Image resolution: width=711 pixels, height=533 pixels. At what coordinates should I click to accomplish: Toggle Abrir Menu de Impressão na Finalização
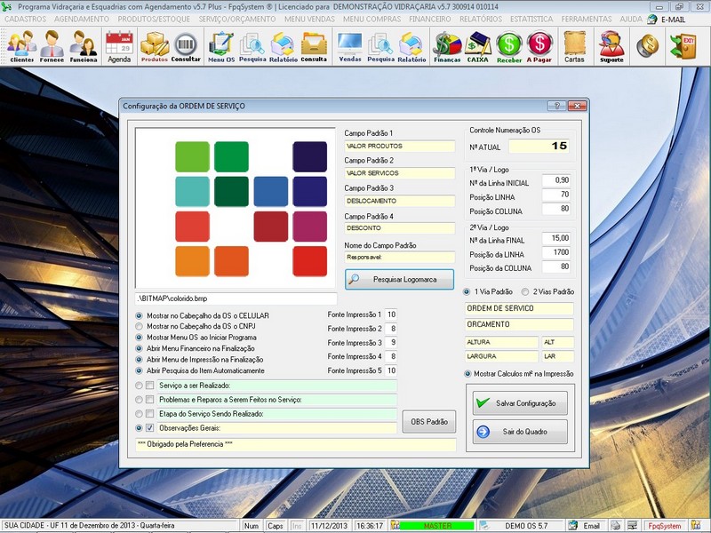140,360
